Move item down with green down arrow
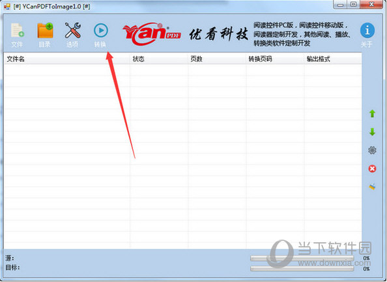 pos(372,132)
